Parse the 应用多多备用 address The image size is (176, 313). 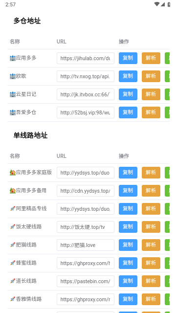pos(151,191)
